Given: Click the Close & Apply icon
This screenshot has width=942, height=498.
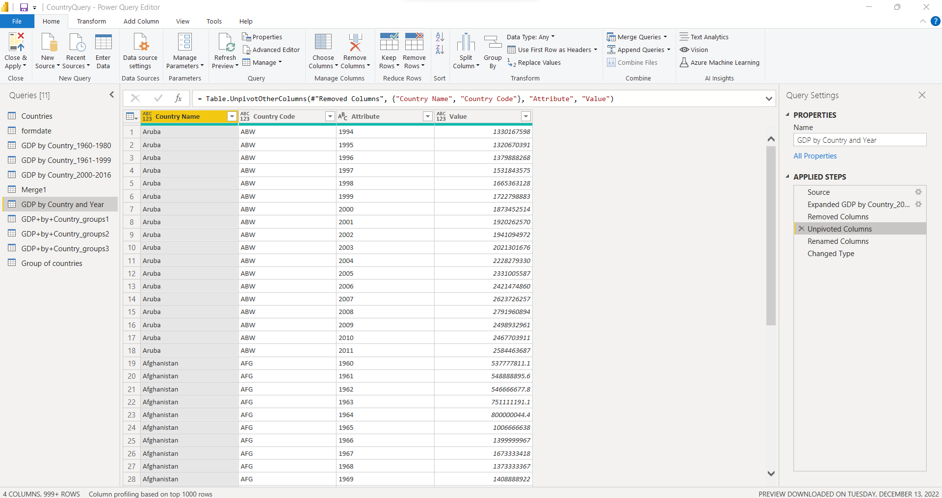Looking at the screenshot, I should tap(16, 42).
